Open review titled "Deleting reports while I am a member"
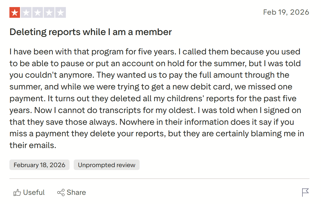Screen dimensions: 321x204 coord(90,32)
